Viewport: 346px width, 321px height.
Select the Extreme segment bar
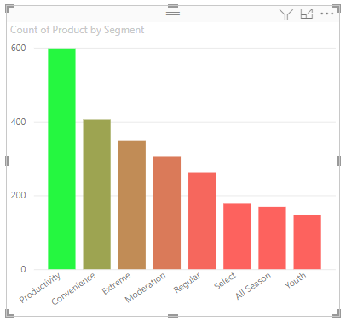[x=132, y=205]
